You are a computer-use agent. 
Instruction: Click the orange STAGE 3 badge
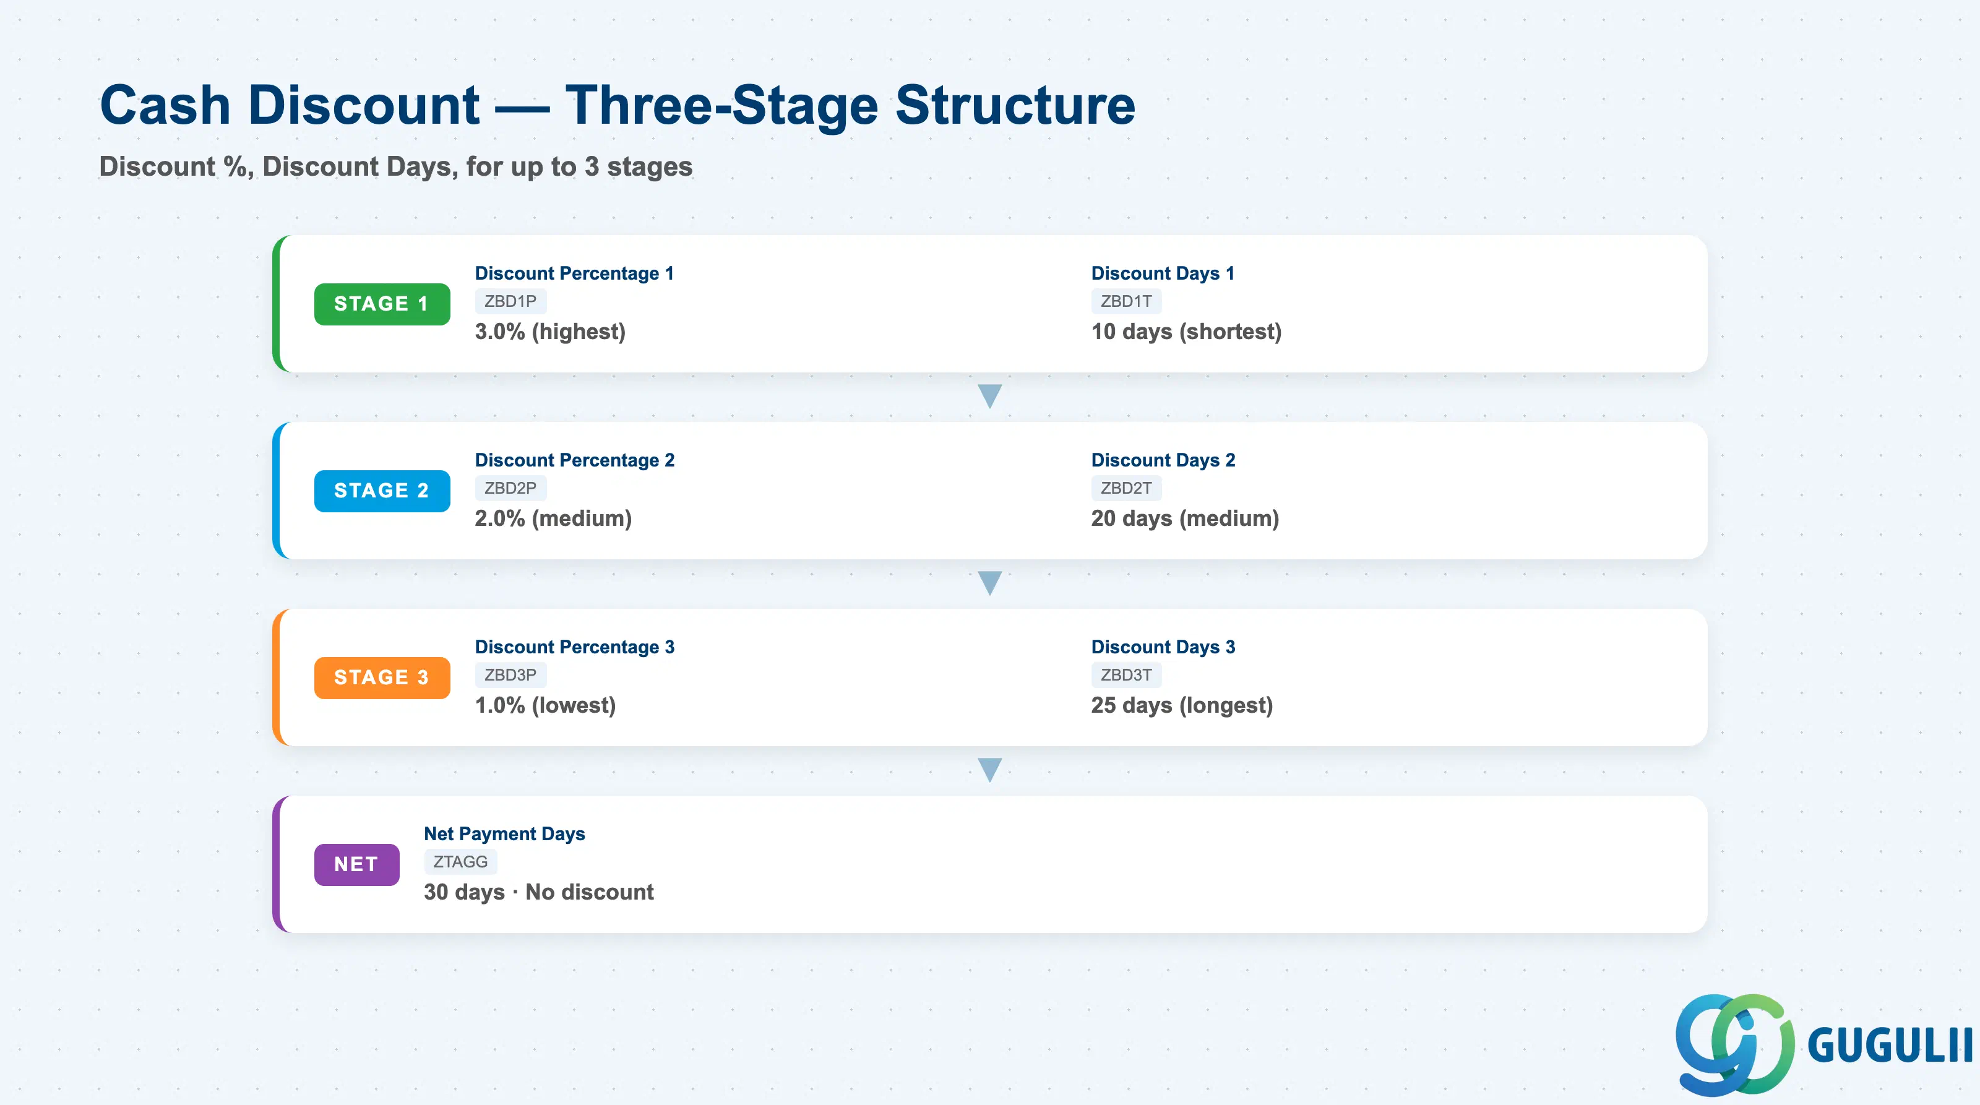382,677
